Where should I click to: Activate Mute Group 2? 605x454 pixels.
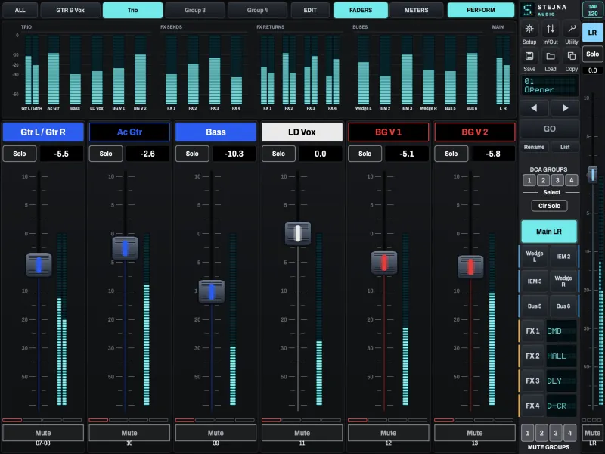click(541, 433)
